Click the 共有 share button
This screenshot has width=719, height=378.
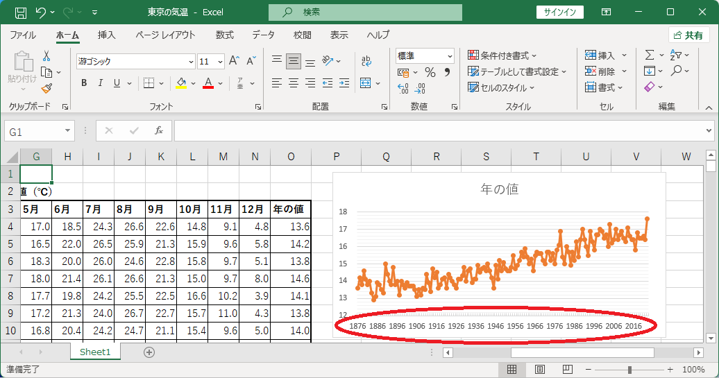689,35
